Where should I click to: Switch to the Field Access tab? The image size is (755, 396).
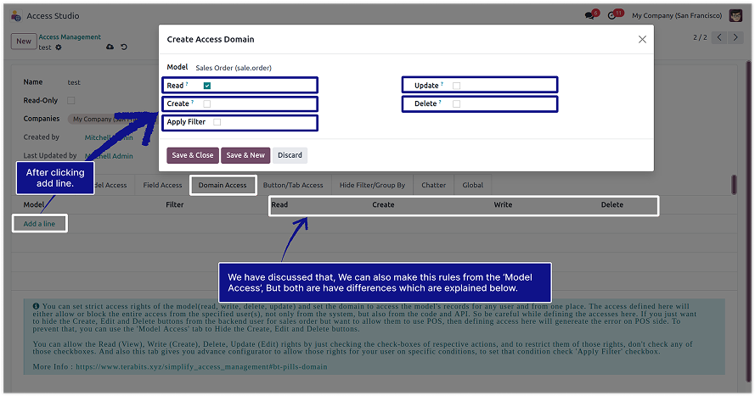[x=162, y=185]
